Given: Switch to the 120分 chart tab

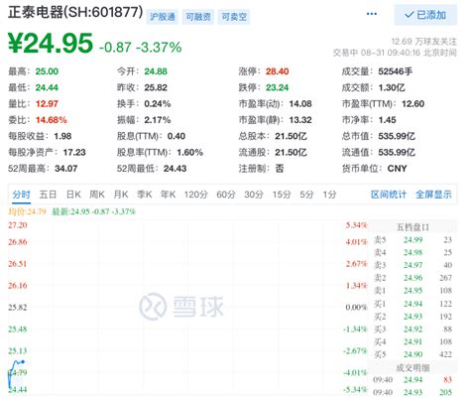Looking at the screenshot, I should click(x=196, y=195).
